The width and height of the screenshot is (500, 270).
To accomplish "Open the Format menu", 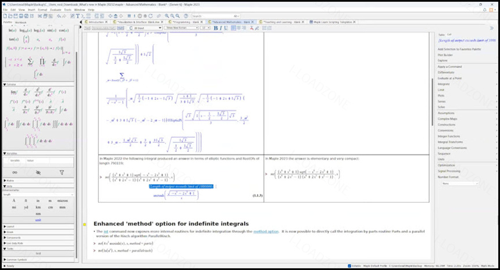I will [42, 10].
